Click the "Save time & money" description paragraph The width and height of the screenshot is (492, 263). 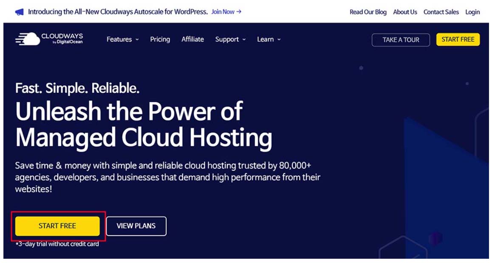pyautogui.click(x=167, y=177)
